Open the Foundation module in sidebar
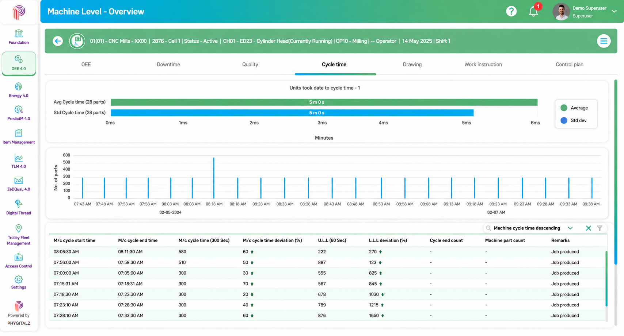The width and height of the screenshot is (624, 336). pyautogui.click(x=19, y=37)
